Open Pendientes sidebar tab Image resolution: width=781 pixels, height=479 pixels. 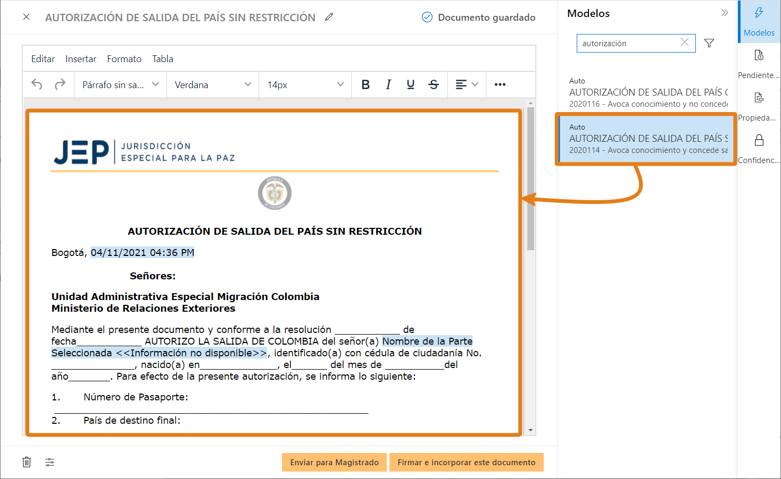click(759, 64)
